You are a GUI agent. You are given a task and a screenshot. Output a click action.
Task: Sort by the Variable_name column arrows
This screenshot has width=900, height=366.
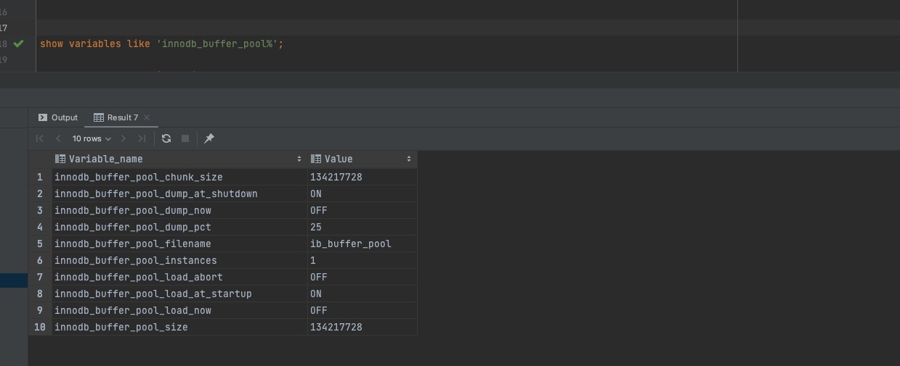tap(299, 159)
